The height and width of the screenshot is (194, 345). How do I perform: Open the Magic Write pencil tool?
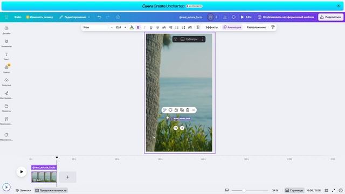click(164, 110)
